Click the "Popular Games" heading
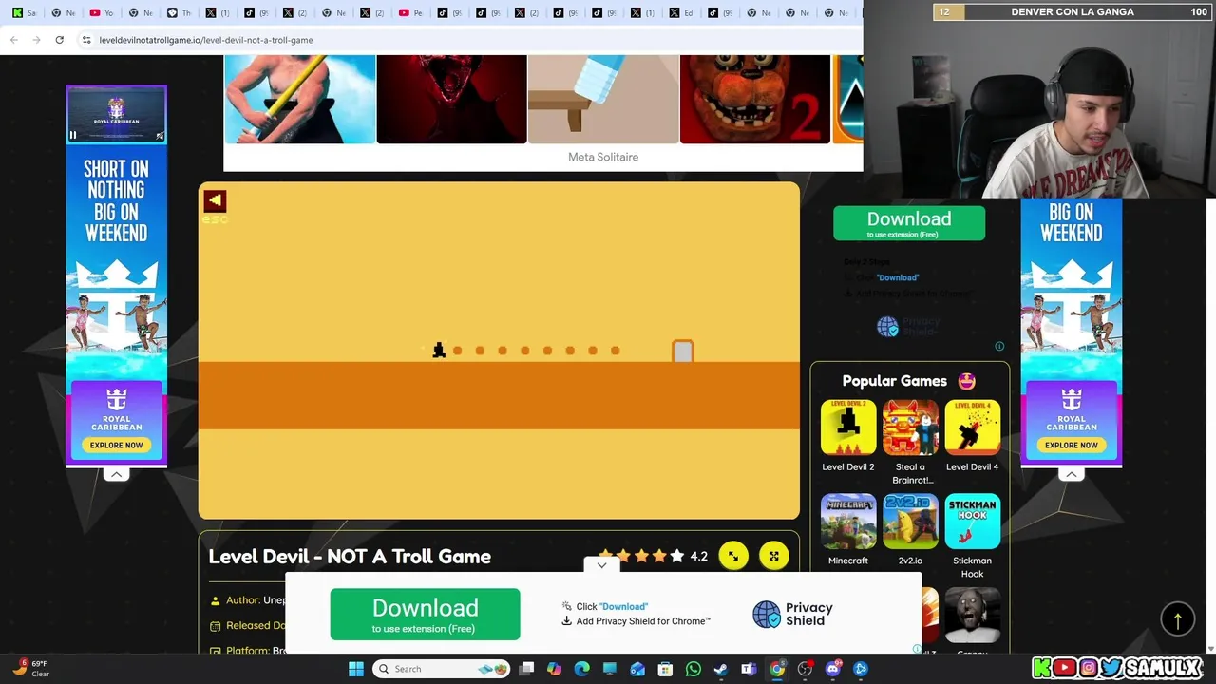1216x684 pixels. point(895,381)
